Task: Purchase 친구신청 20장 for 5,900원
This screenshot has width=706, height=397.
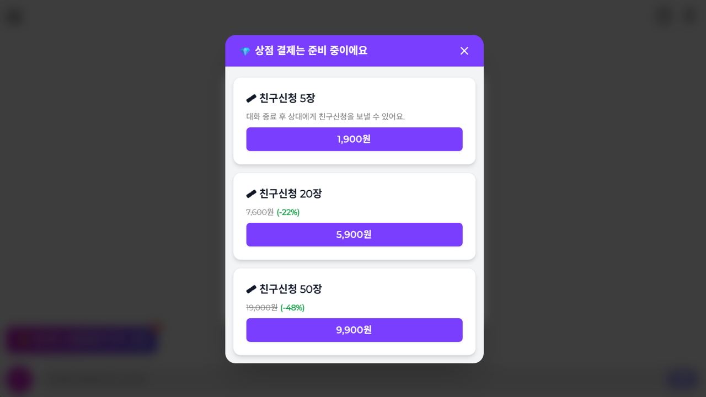Action: click(354, 234)
